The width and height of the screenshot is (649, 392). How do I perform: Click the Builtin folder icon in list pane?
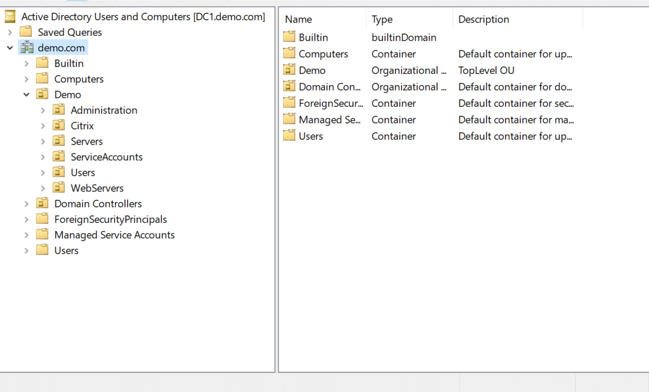[289, 37]
